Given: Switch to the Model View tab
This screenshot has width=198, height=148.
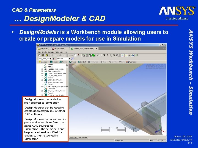Looking at the screenshot, I should 73,137.
